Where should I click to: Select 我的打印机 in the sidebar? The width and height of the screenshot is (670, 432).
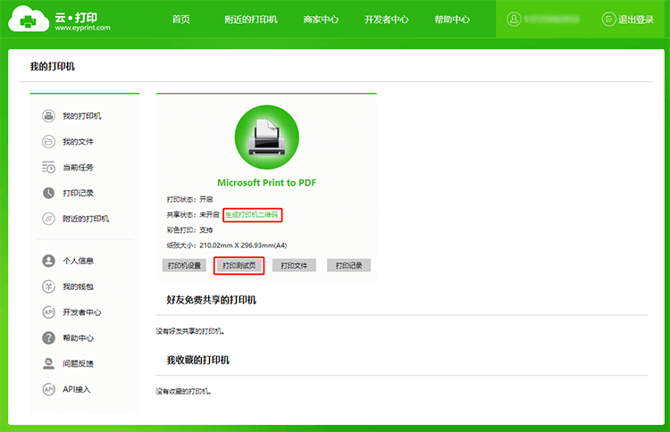point(82,116)
